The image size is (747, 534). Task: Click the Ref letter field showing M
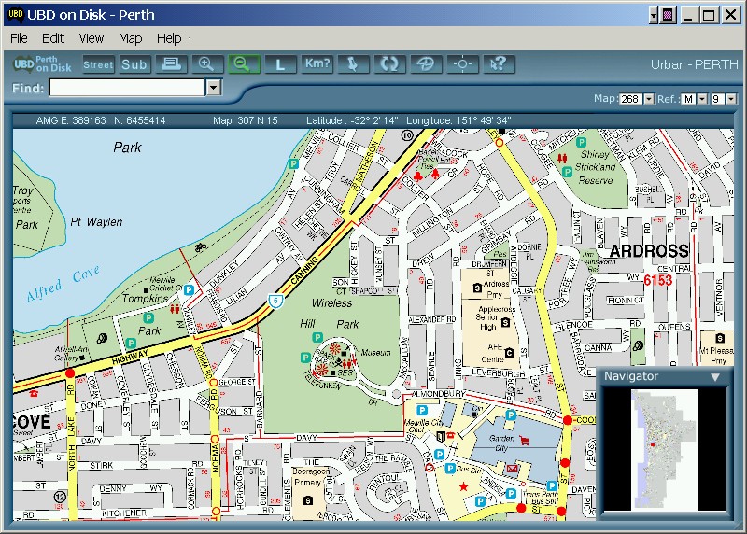(688, 99)
